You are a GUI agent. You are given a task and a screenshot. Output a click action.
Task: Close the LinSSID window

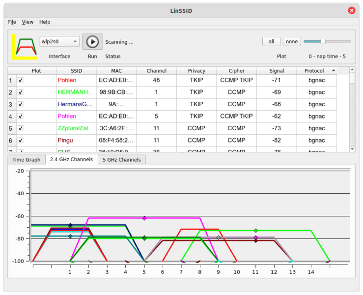(351, 10)
